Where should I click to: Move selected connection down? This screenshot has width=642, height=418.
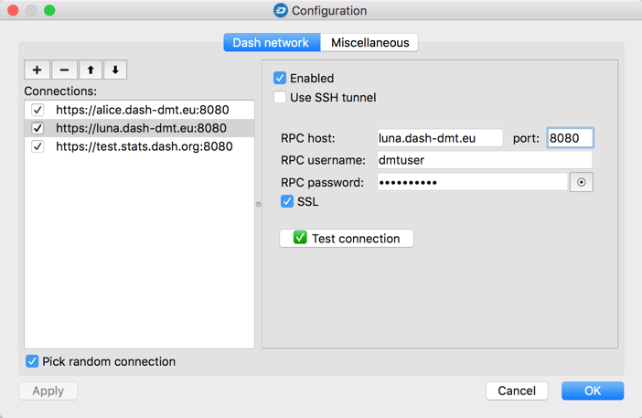click(x=115, y=70)
